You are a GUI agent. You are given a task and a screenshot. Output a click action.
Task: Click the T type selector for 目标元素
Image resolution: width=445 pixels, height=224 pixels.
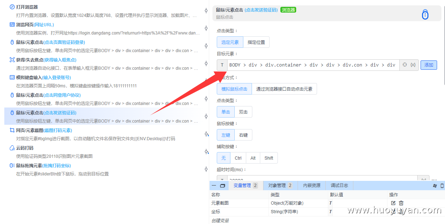pyautogui.click(x=222, y=65)
